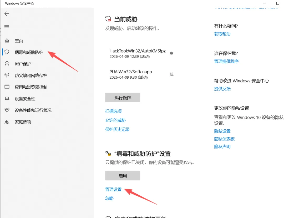The height and width of the screenshot is (218, 284).
Task: Click the 2026-04-09 12:39 (活动) timestamp
Action: (129, 57)
